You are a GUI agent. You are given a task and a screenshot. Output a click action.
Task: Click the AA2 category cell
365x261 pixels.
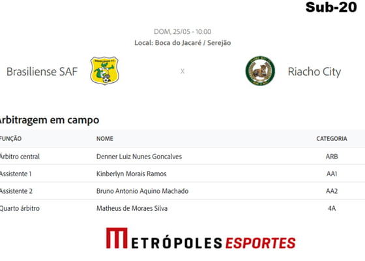(x=332, y=191)
